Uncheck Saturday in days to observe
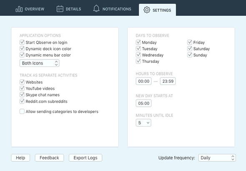The width and height of the screenshot is (246, 171). pos(190,49)
